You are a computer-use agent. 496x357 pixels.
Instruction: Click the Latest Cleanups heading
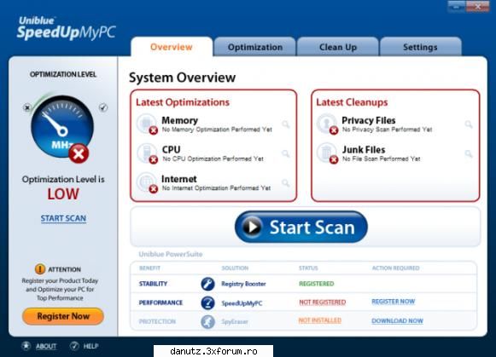pyautogui.click(x=352, y=102)
